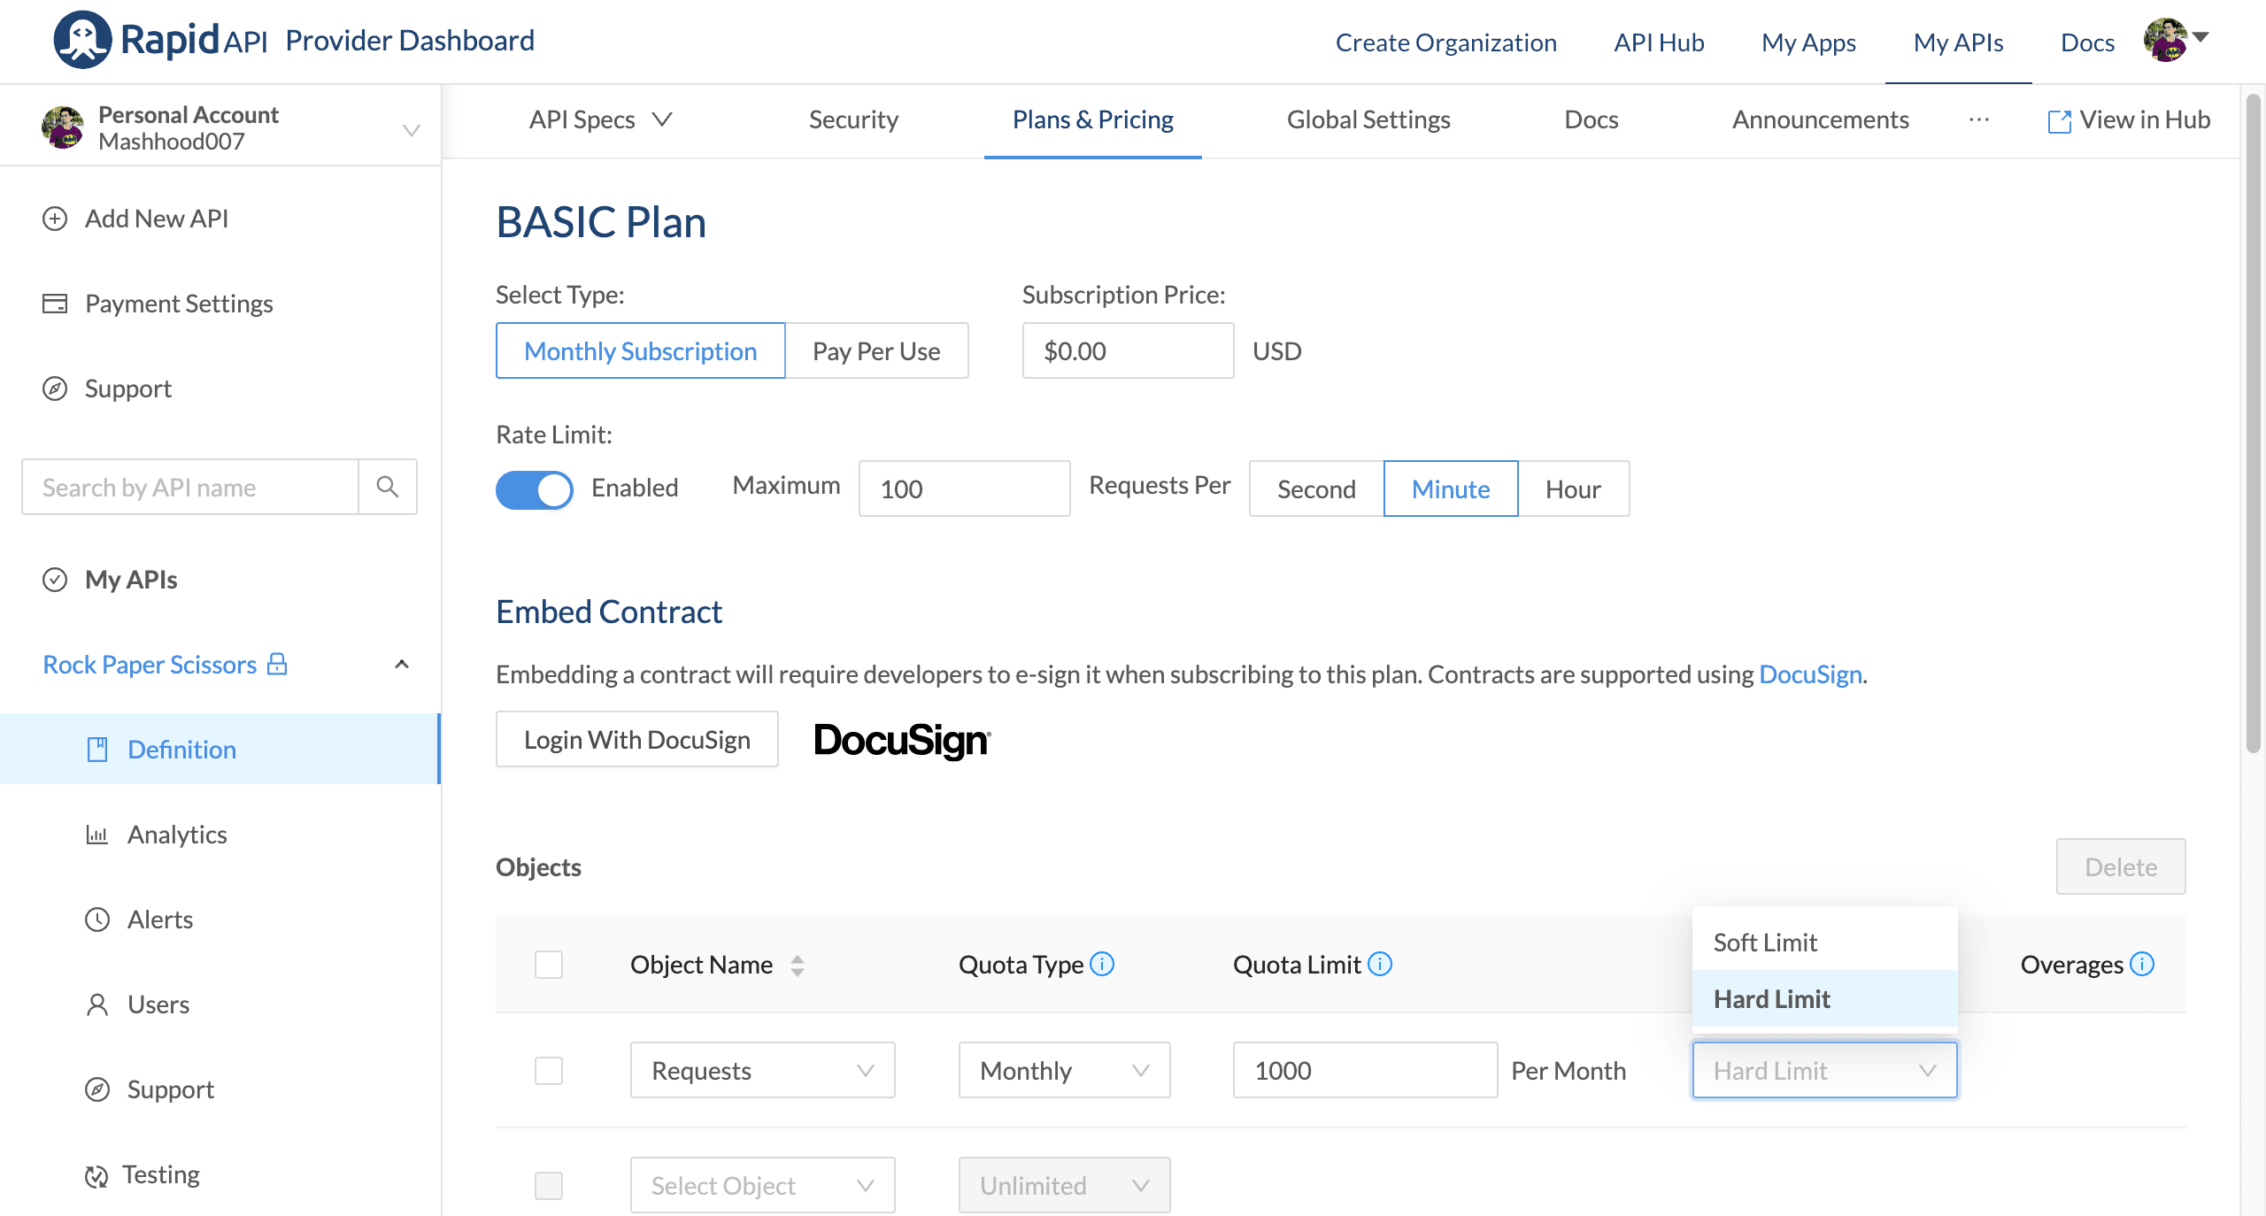Click the Quota Limit info icon
This screenshot has width=2266, height=1216.
click(1380, 963)
